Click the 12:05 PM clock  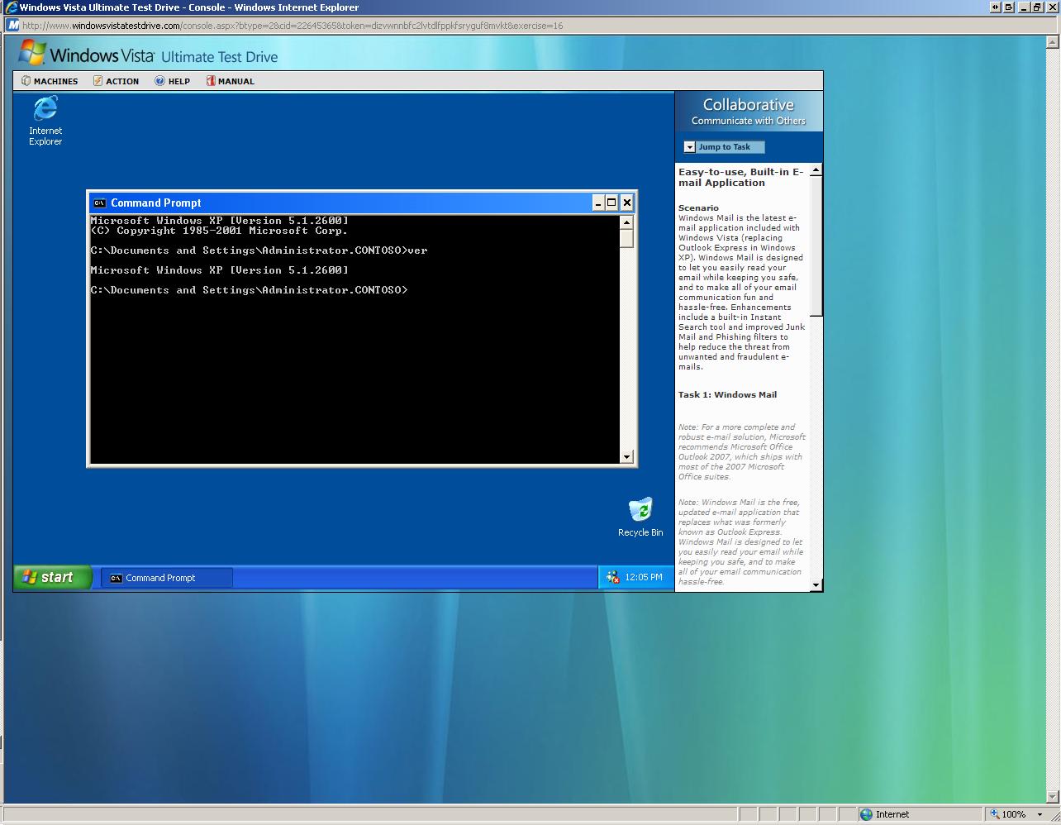click(x=644, y=577)
